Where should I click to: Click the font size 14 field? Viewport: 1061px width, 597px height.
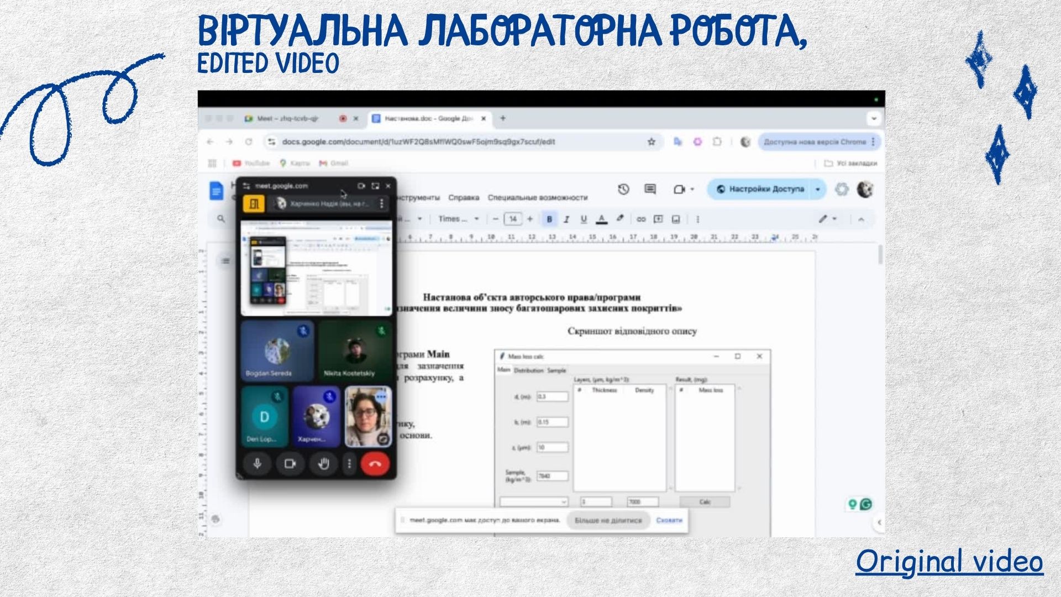pos(513,219)
